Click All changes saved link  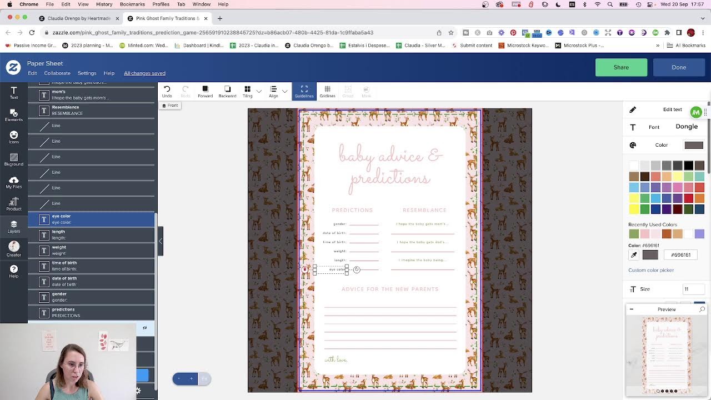coord(144,73)
